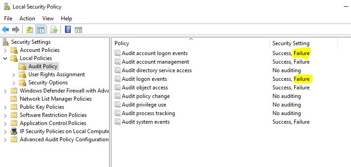Click 'No auditing' value for directory service access
The width and height of the screenshot is (351, 167).
click(286, 70)
